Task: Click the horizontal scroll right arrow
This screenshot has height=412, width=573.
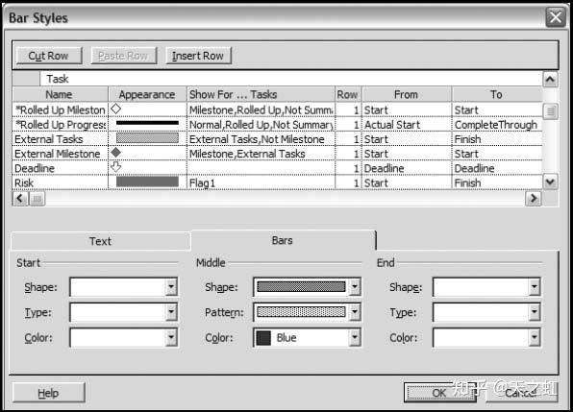Action: coord(534,199)
